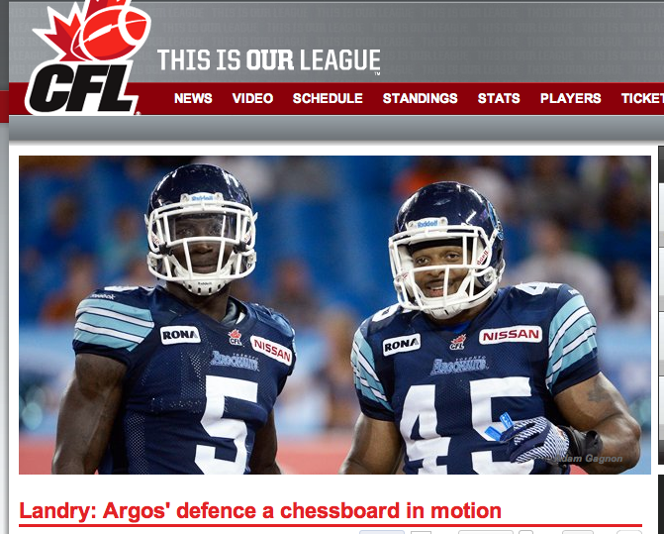This screenshot has width=664, height=534.
Task: Click the red football in the CFL logo
Action: click(114, 33)
